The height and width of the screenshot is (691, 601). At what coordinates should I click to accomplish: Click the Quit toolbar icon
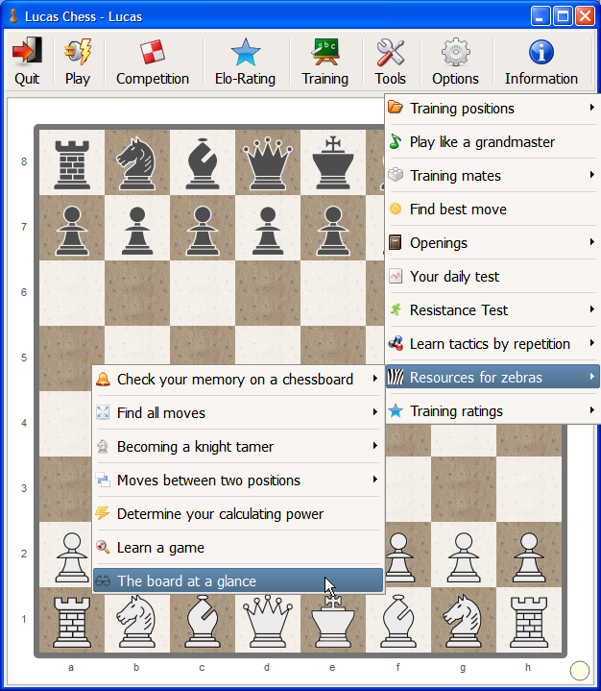27,51
